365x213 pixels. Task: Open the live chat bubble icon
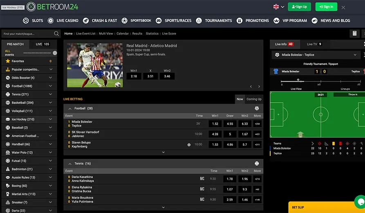pyautogui.click(x=360, y=202)
